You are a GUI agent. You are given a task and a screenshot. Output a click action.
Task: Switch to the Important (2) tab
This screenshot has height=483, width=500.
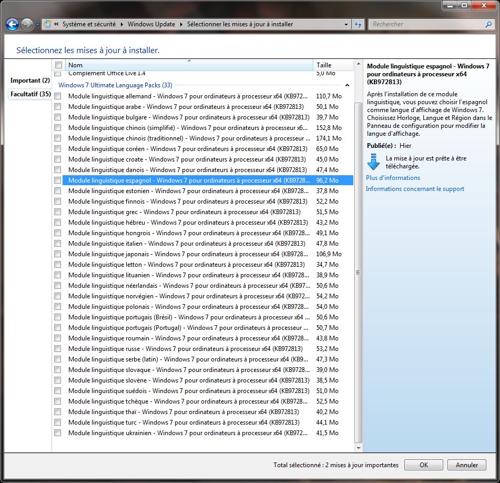[x=30, y=80]
